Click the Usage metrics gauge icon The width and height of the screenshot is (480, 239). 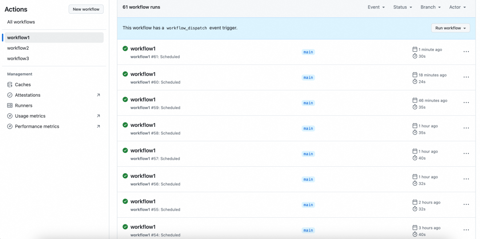(10, 116)
